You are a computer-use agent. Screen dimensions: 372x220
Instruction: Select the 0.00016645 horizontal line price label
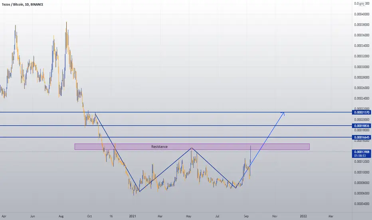362,137
